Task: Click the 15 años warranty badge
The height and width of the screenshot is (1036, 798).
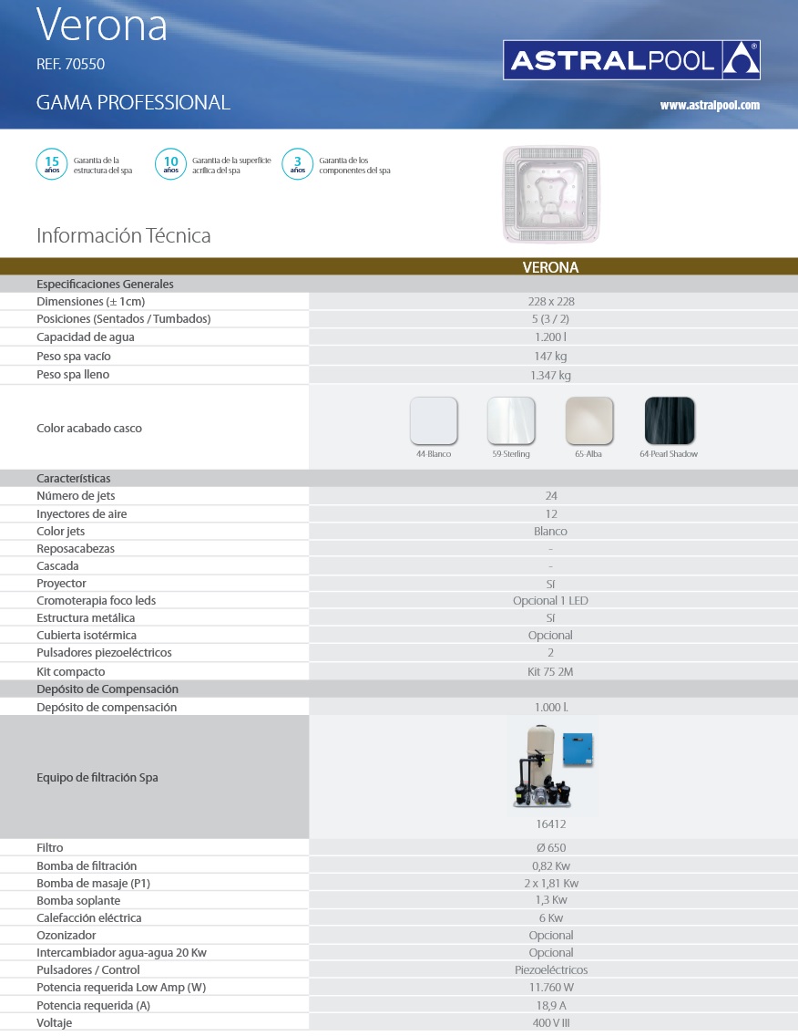Action: (51, 164)
